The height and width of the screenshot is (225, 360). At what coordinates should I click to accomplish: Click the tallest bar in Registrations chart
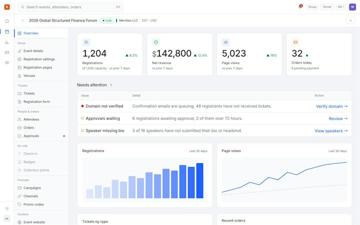point(199,180)
